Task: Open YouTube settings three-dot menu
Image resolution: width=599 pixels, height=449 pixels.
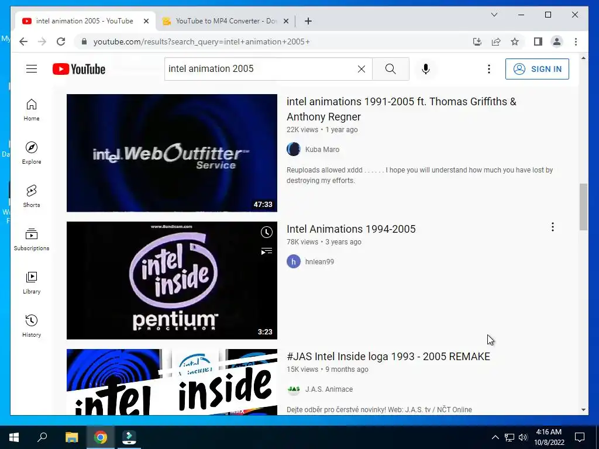Action: click(488, 69)
